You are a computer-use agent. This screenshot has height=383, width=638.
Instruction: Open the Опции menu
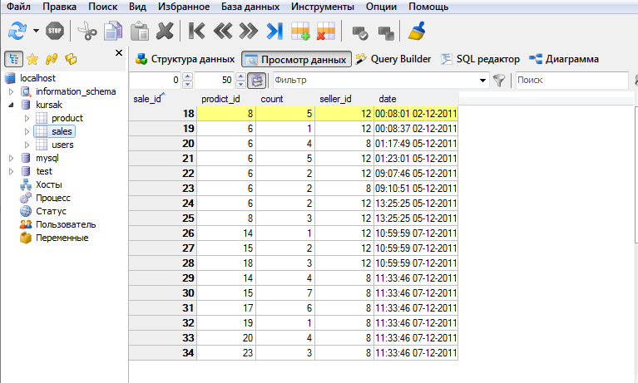click(x=381, y=7)
